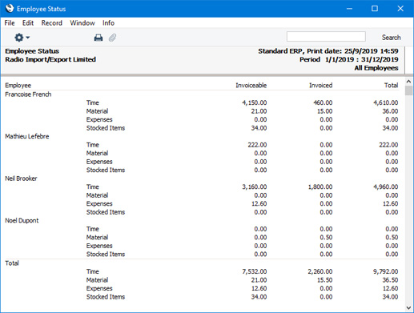Select employee name Mathieu Lefebre
414x313 pixels.
pos(27,136)
